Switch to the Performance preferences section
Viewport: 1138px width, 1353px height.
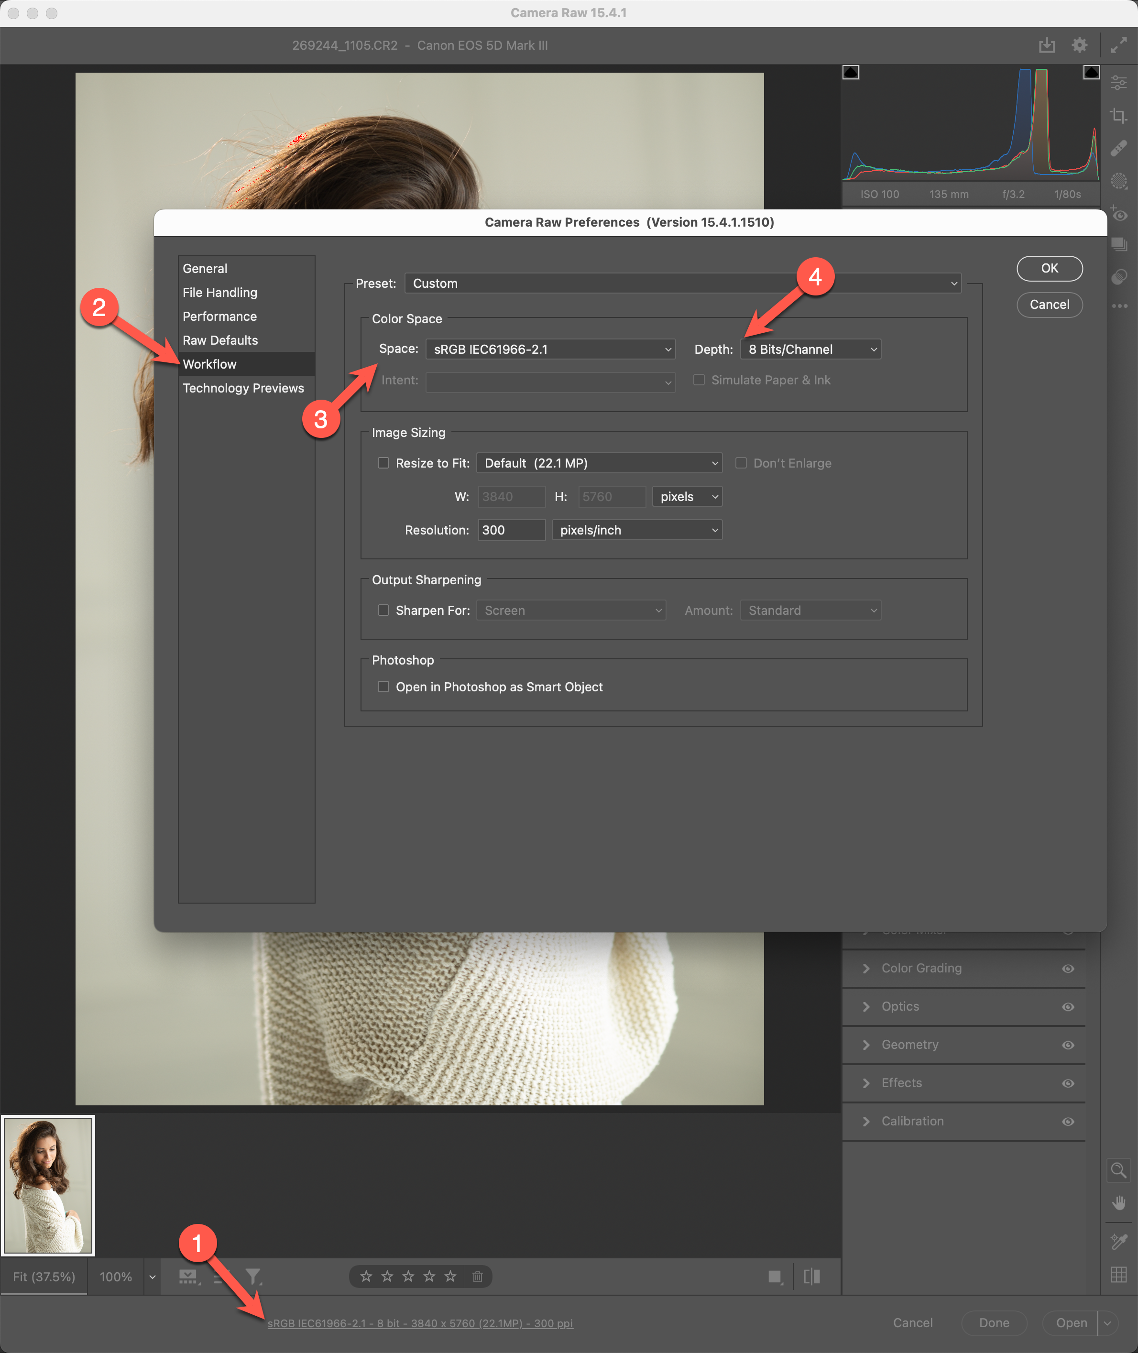[x=219, y=316]
